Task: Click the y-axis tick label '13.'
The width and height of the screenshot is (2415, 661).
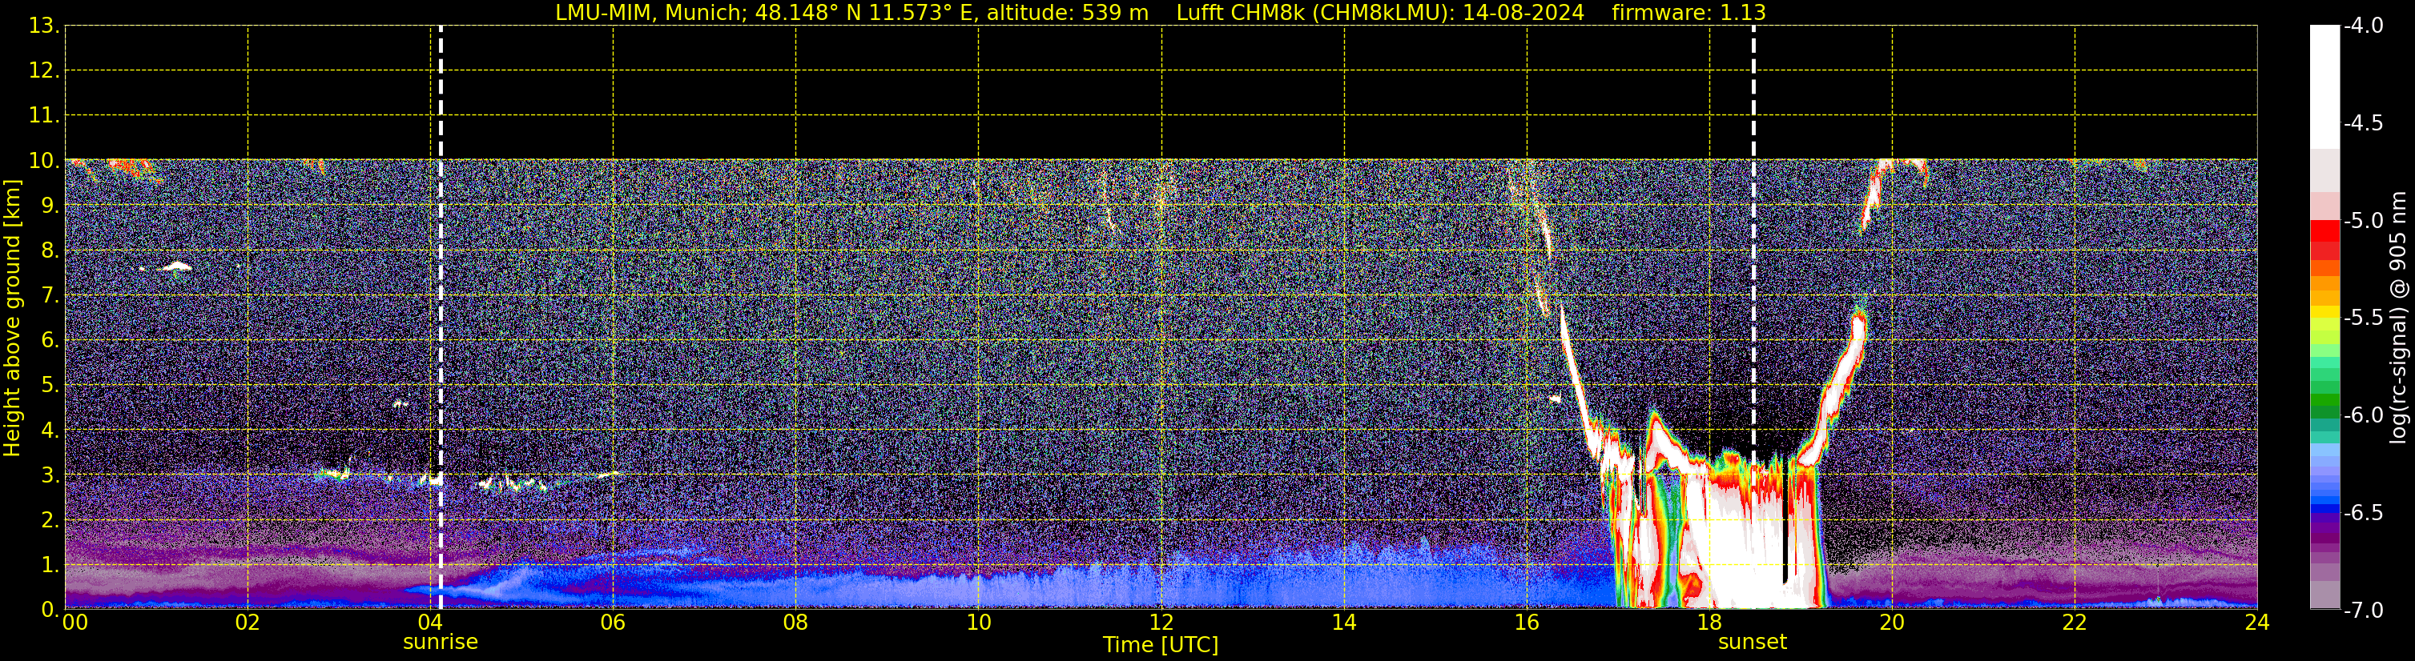Action: click(44, 26)
